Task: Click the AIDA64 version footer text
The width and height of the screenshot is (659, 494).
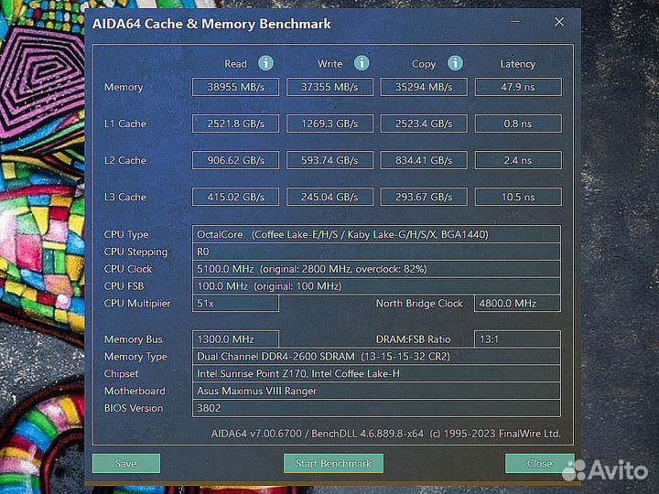Action: pyautogui.click(x=386, y=434)
